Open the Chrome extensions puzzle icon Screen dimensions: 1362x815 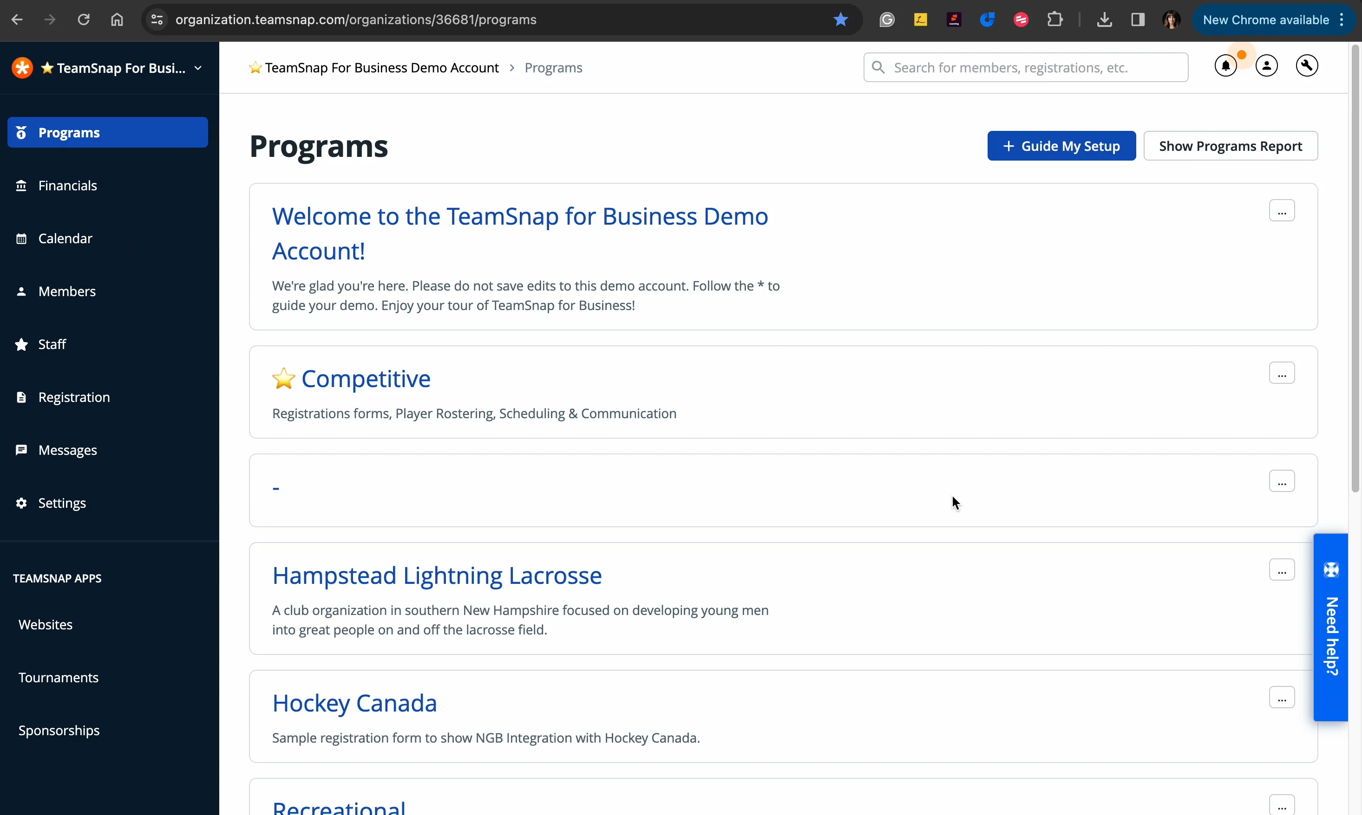(x=1054, y=20)
